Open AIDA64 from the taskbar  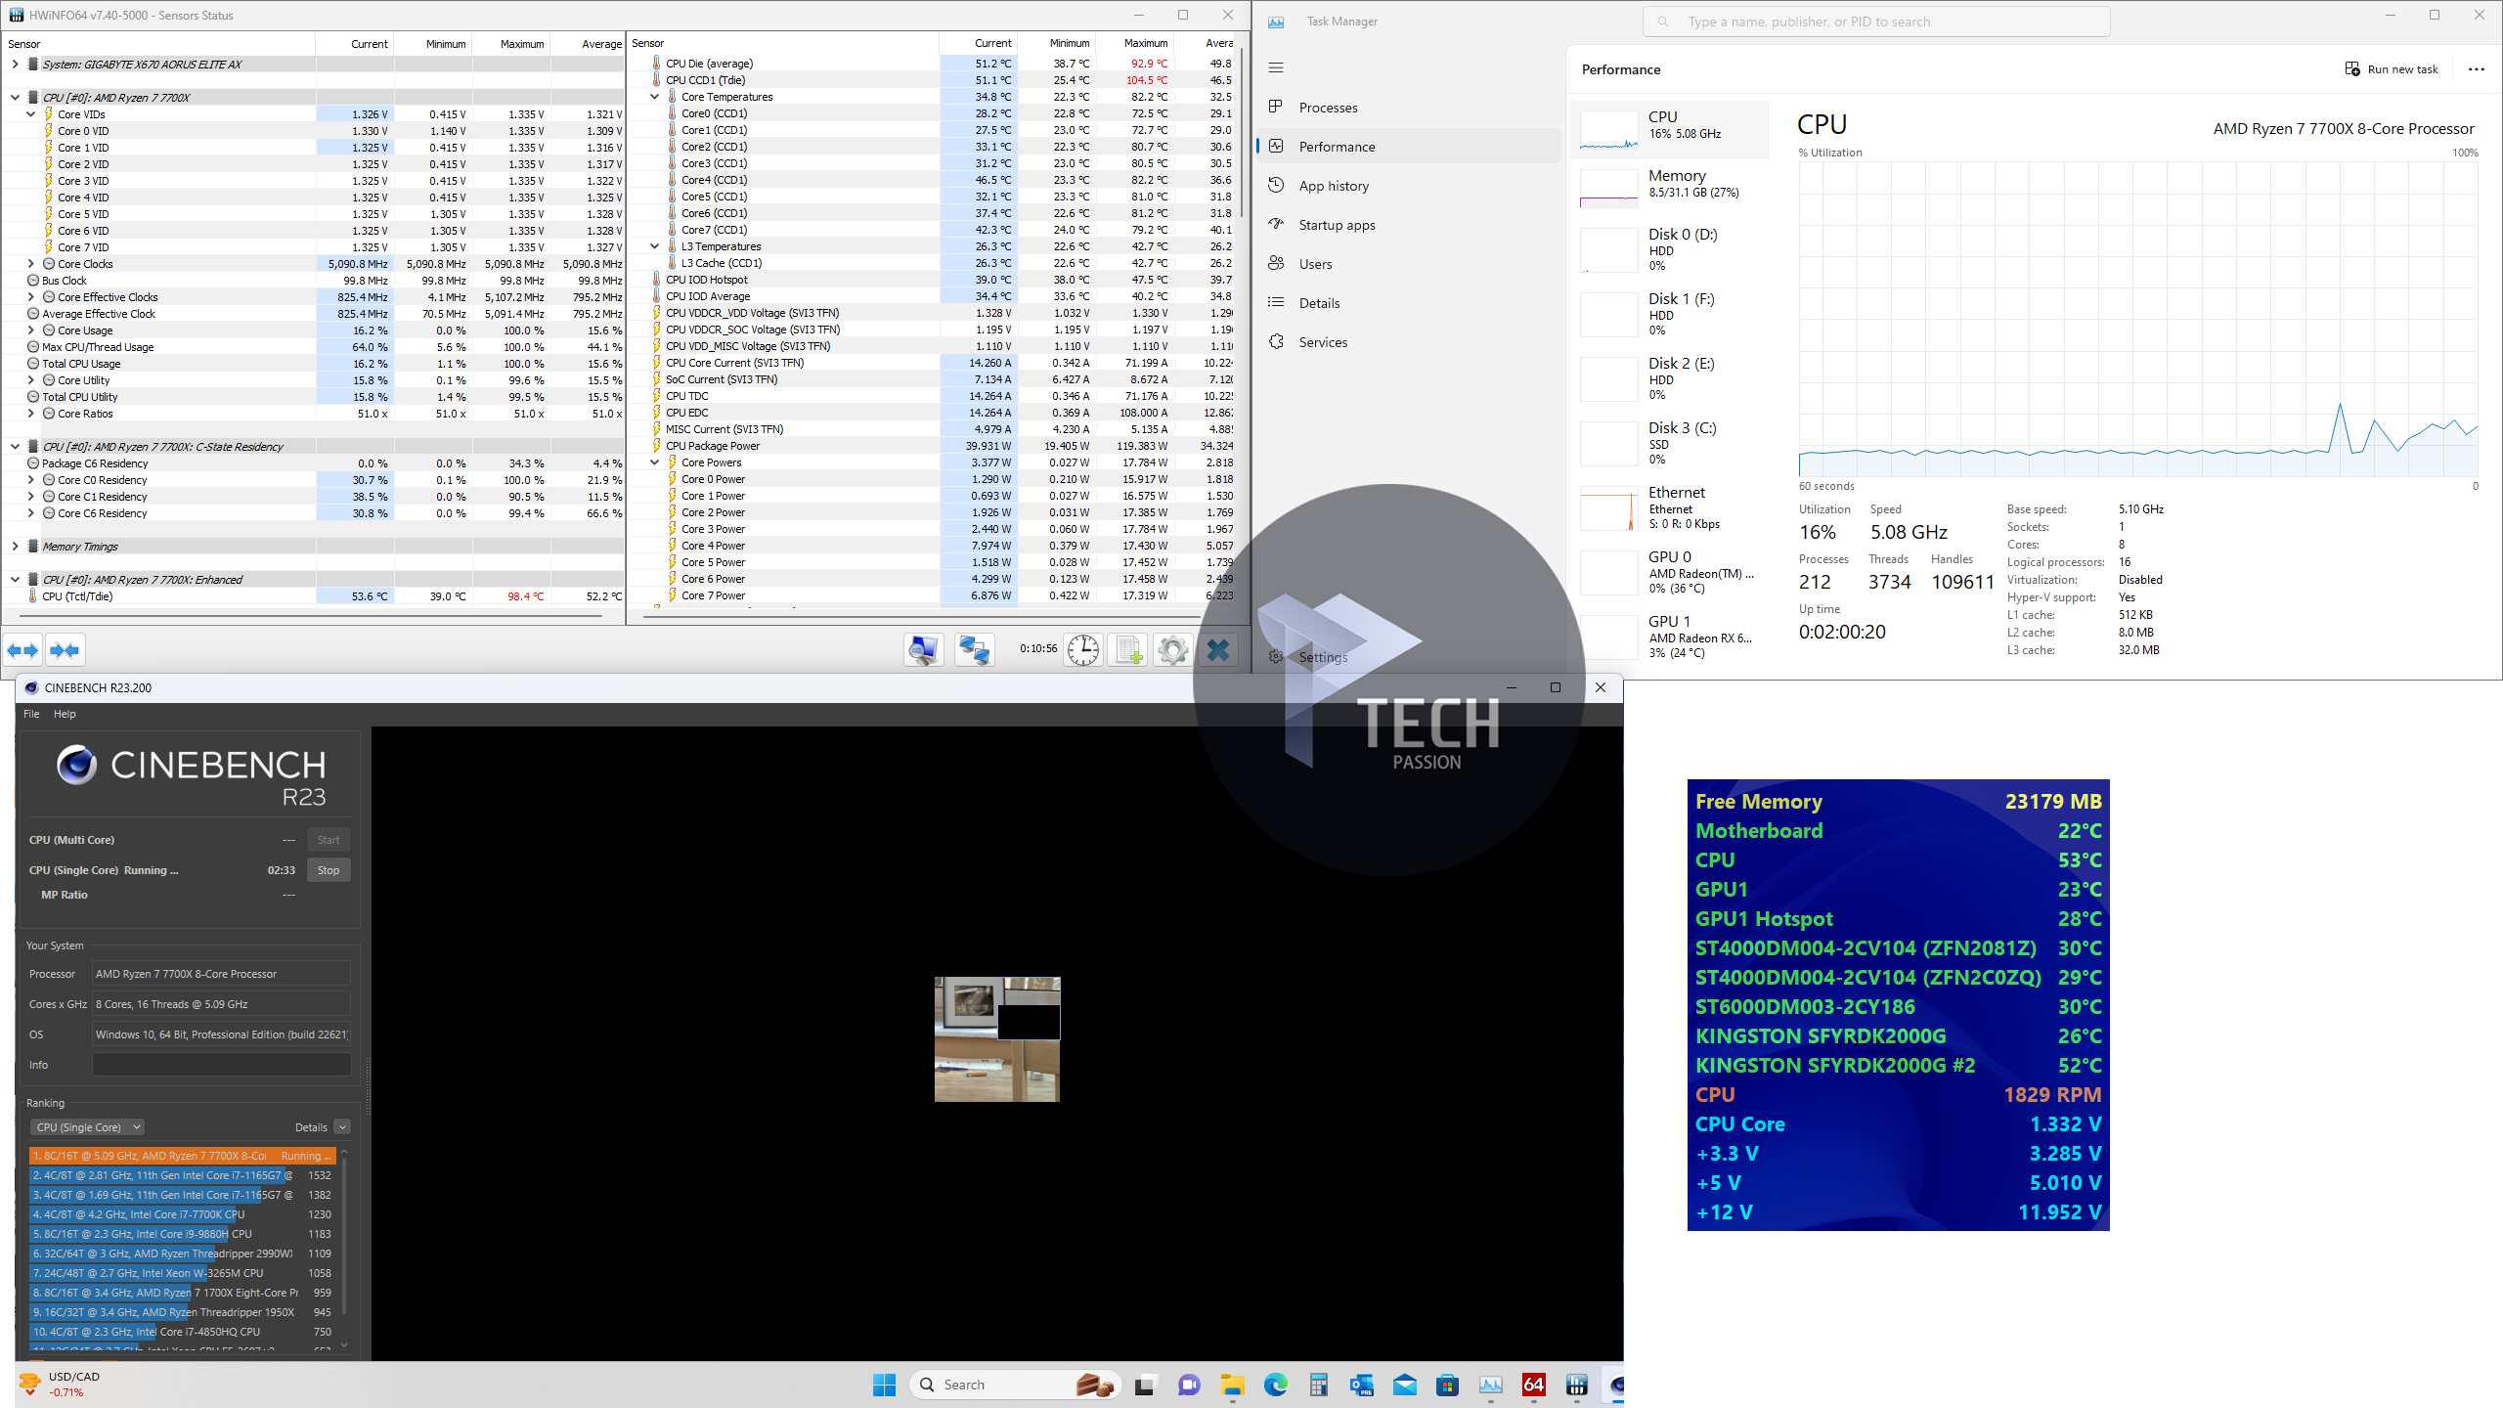(x=1533, y=1385)
